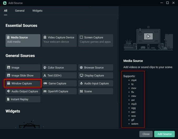
Task: Click the Audio Output Capture speaker icon
Action: click(8, 91)
